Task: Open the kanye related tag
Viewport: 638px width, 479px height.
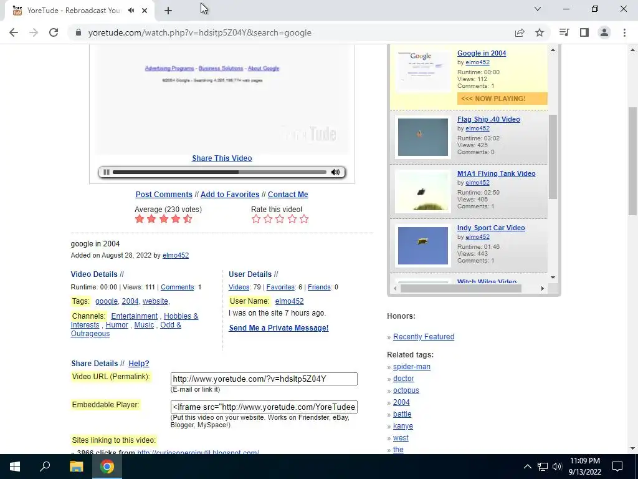Action: (x=403, y=426)
